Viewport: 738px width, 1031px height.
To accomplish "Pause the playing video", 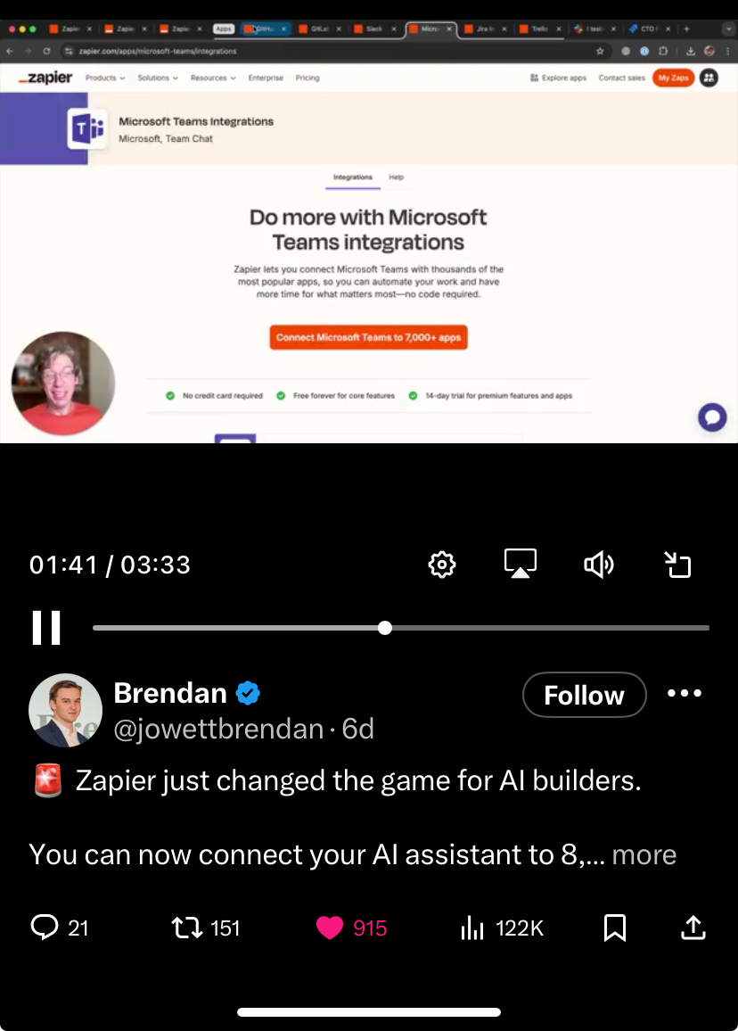I will click(x=46, y=627).
